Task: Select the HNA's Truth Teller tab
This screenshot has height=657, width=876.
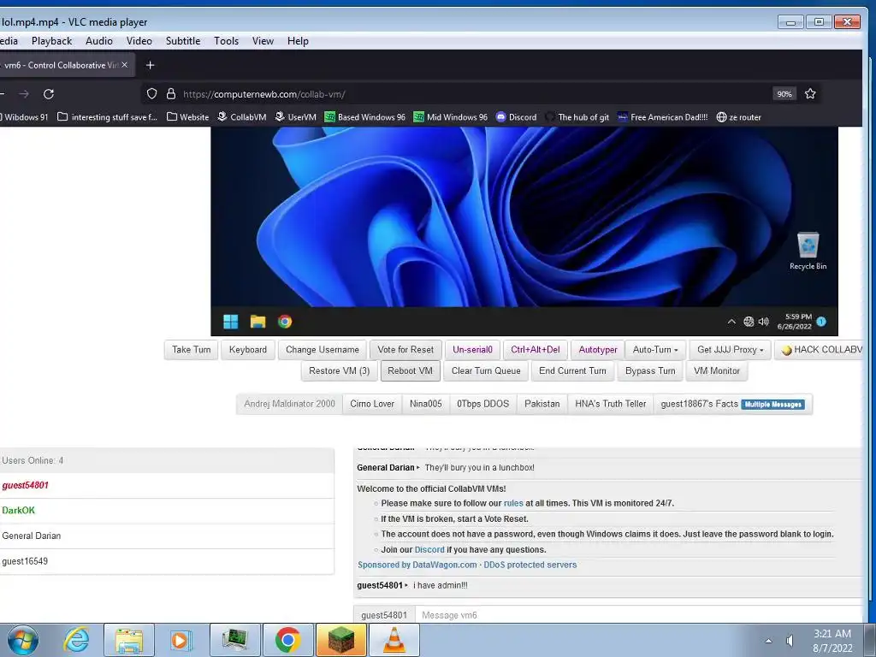Action: (x=611, y=404)
